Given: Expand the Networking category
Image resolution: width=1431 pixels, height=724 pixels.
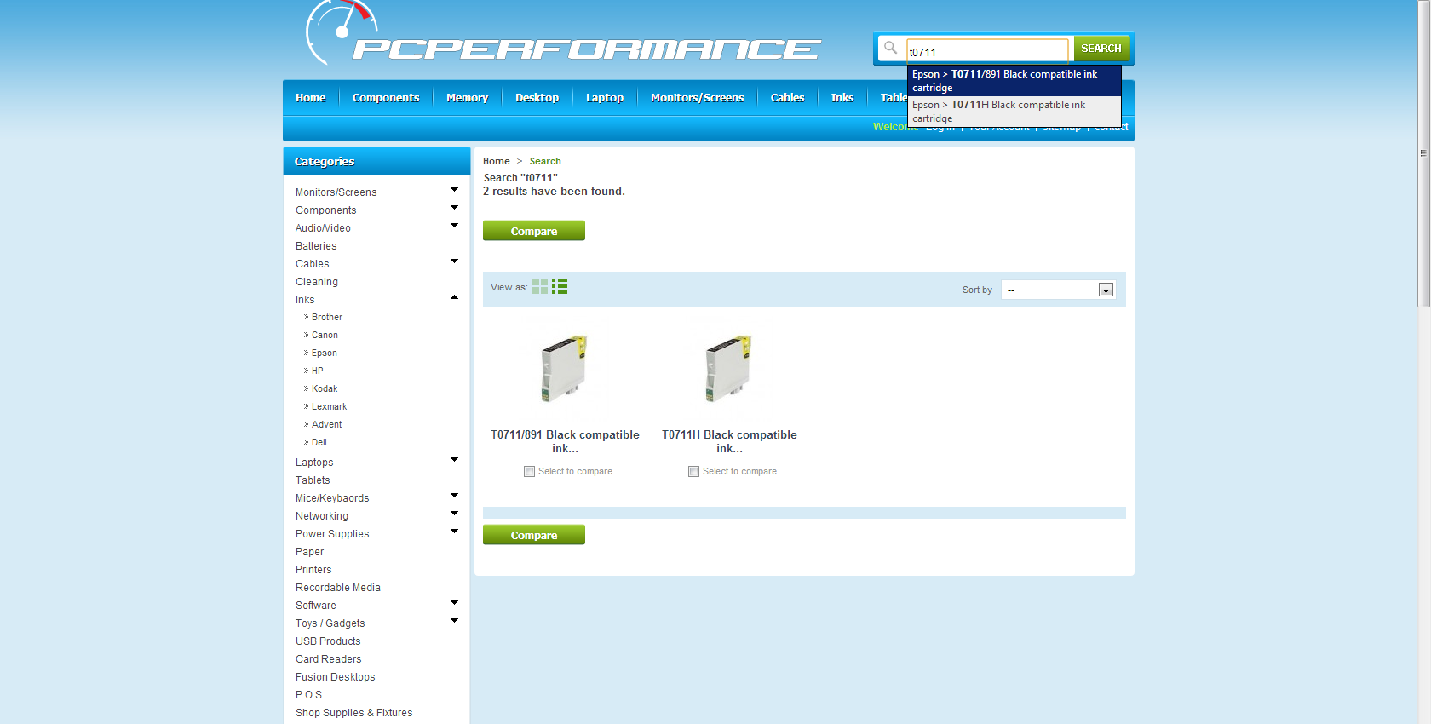Looking at the screenshot, I should click(454, 514).
